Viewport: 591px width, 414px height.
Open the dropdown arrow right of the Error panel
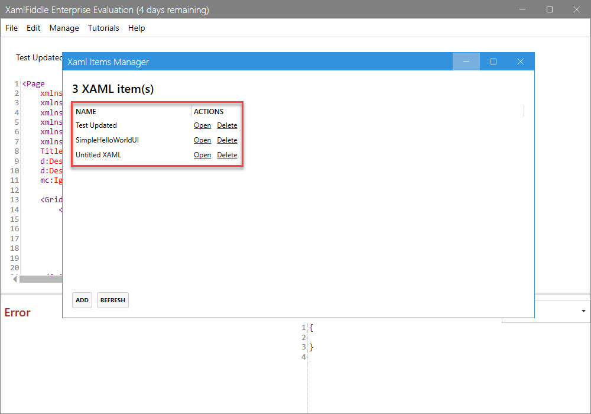pos(583,311)
